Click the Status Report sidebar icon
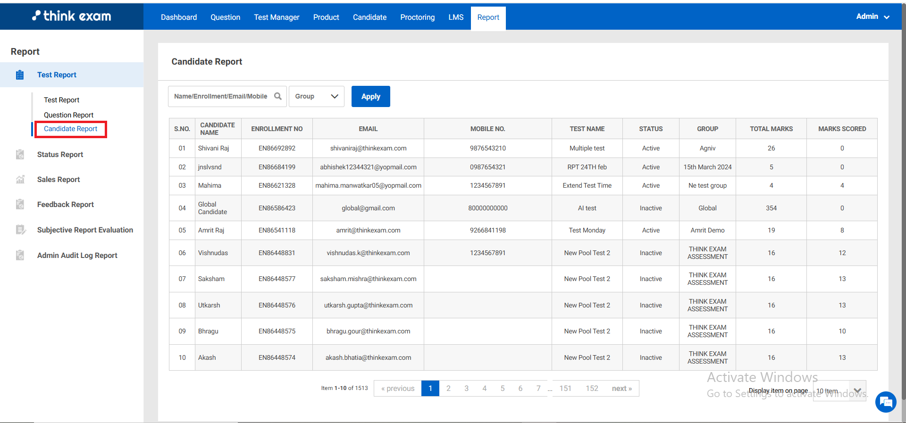The height and width of the screenshot is (423, 906). (20, 155)
